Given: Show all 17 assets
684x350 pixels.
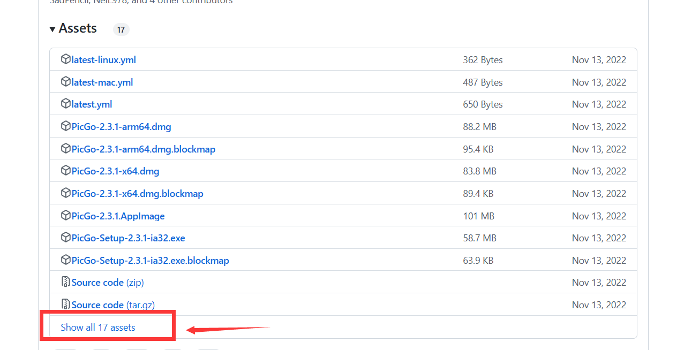Looking at the screenshot, I should pos(98,327).
